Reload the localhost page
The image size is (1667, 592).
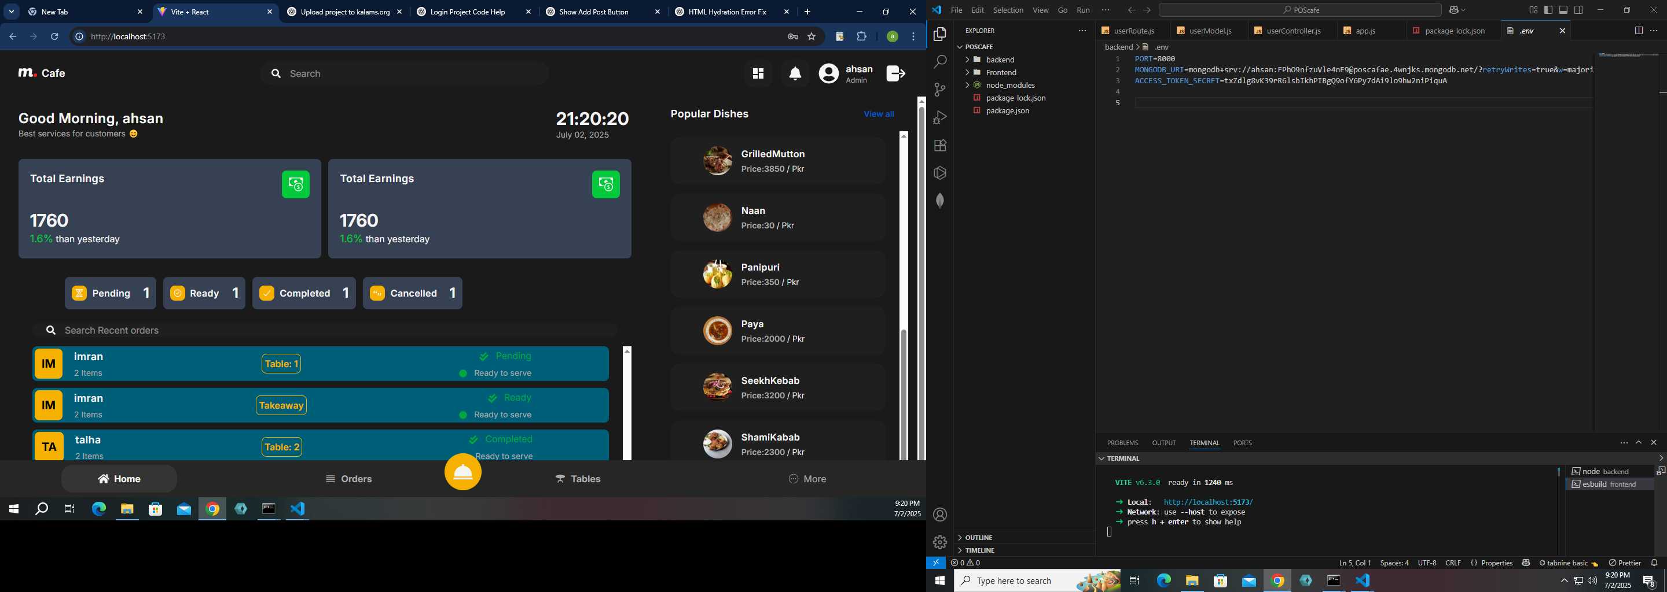pos(54,37)
